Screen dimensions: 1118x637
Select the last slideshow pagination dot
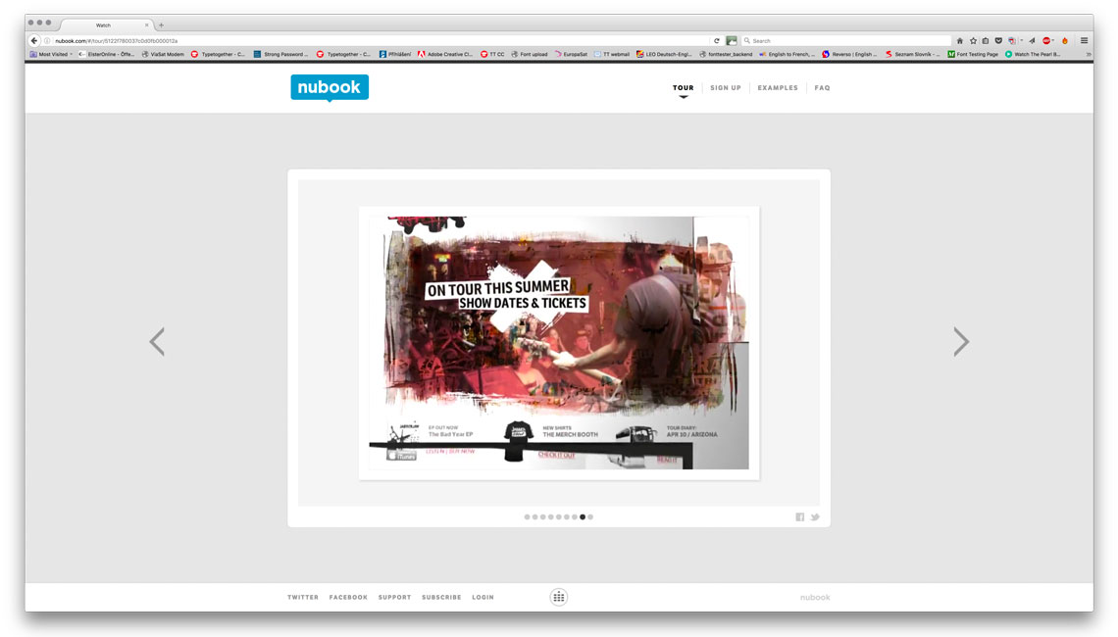(x=590, y=517)
